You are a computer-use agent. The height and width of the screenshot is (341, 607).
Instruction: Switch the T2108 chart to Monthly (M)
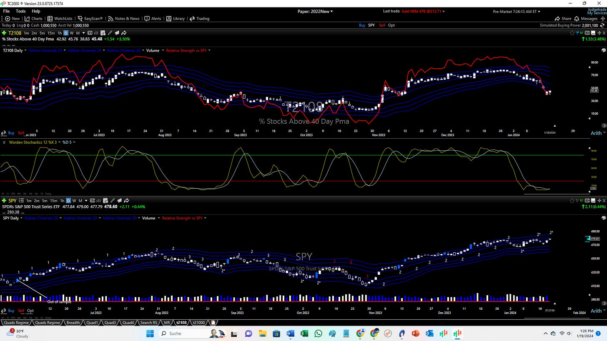[78, 33]
